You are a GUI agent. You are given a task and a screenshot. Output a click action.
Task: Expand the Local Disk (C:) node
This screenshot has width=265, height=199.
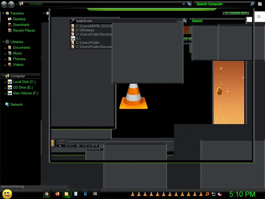[x=5, y=82]
